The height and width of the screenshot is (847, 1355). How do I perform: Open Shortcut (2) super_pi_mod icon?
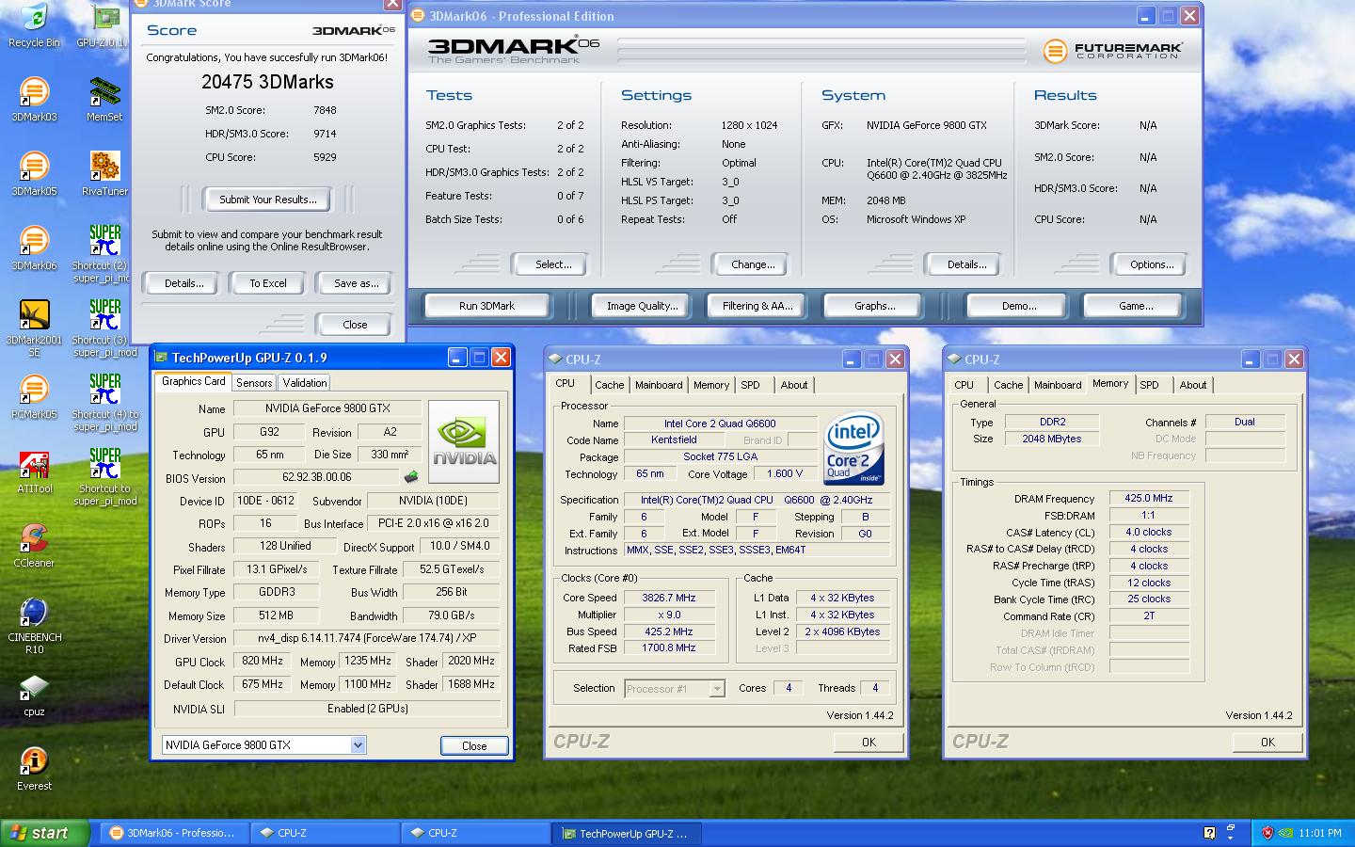point(104,254)
